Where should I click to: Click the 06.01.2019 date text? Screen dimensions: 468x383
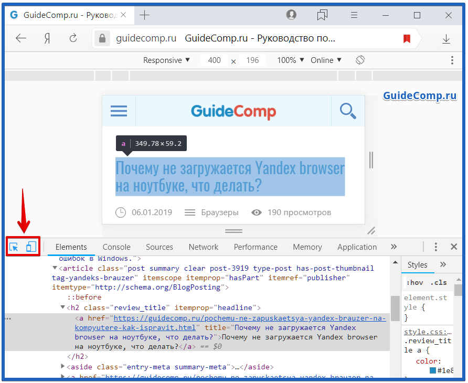pos(152,212)
